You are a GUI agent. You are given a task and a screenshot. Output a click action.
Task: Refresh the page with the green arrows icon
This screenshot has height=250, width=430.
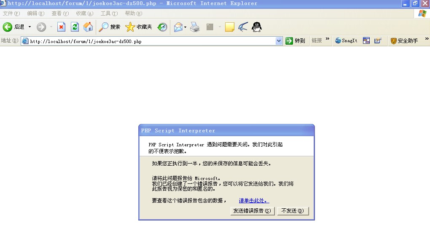[x=75, y=27]
